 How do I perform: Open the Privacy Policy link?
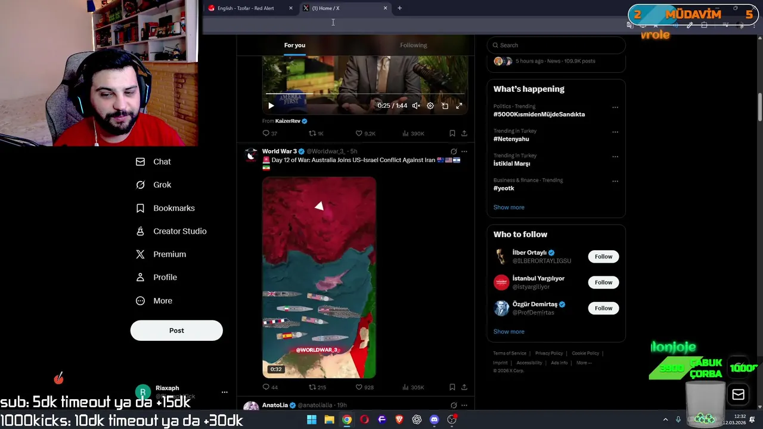(549, 353)
